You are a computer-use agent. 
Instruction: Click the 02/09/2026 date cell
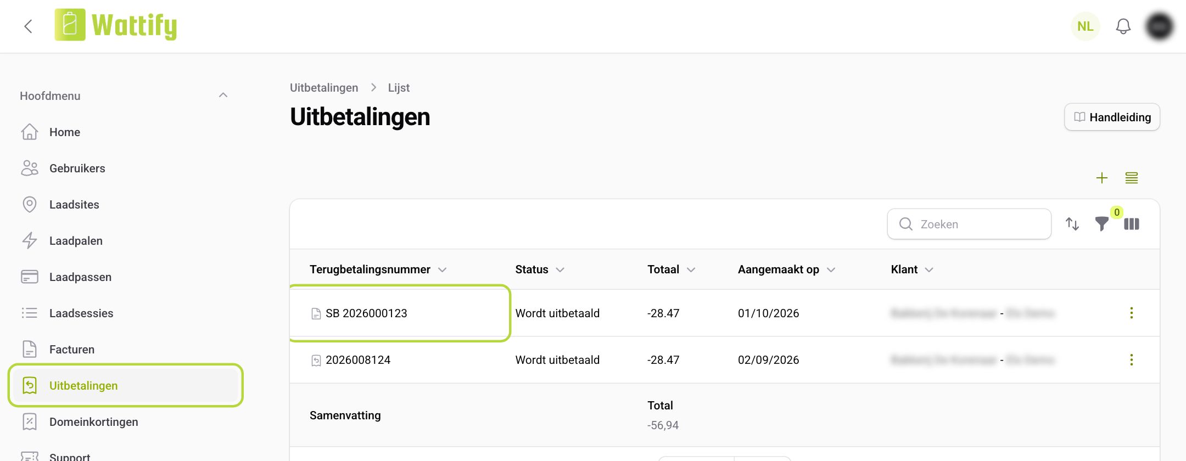(x=768, y=360)
